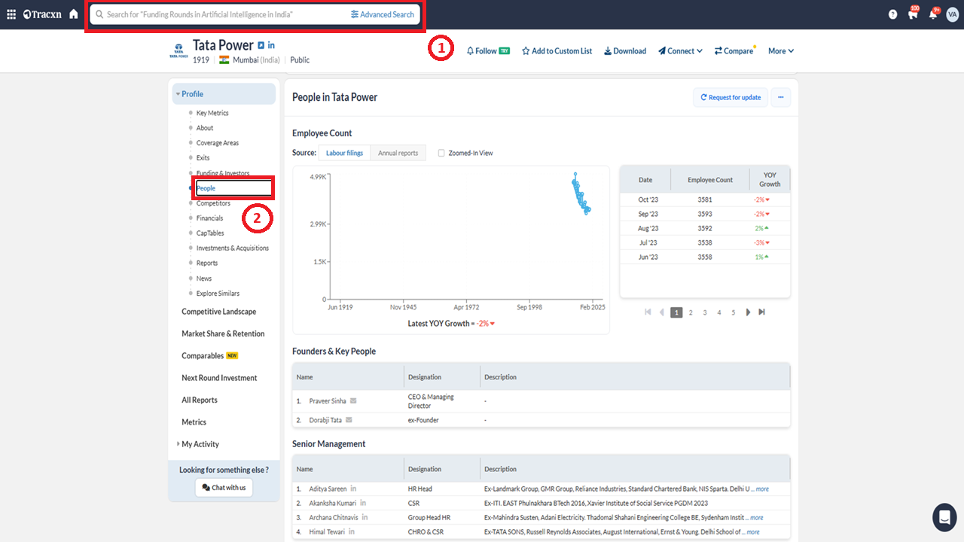Click the Tata Power company logo
Image resolution: width=964 pixels, height=542 pixels.
pyautogui.click(x=178, y=51)
